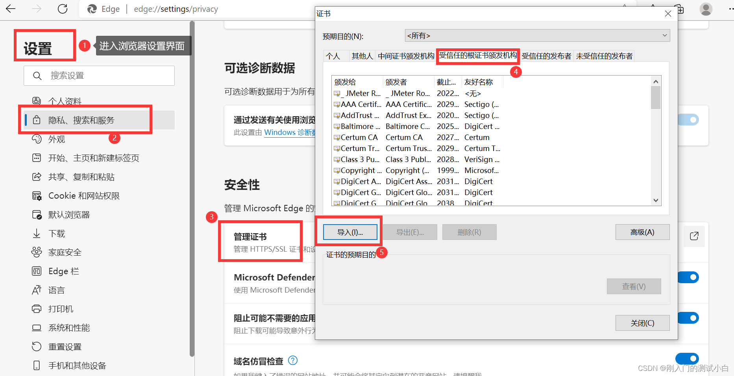Select the AddTrust certificate row

pos(417,115)
